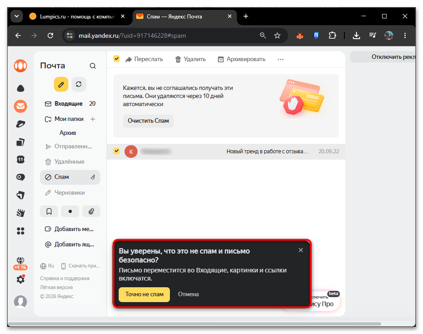Click Добавить метку in sidebar
This screenshot has width=423, height=334.
[x=70, y=229]
